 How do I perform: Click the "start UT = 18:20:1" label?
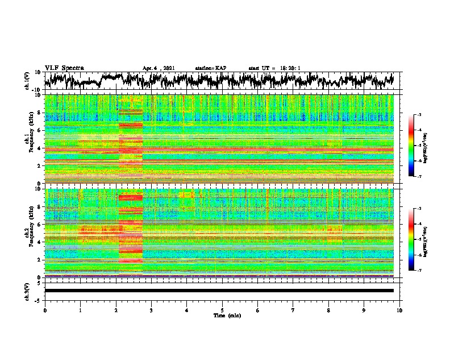[x=274, y=68]
